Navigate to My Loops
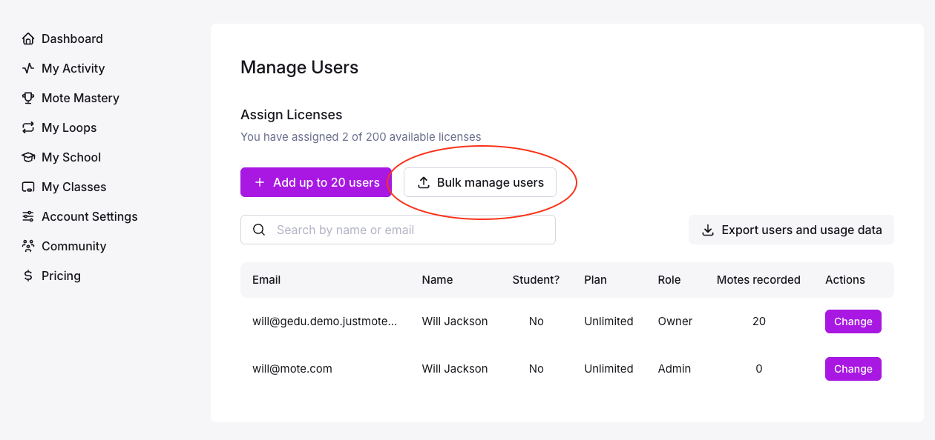Viewport: 935px width, 440px height. tap(69, 127)
